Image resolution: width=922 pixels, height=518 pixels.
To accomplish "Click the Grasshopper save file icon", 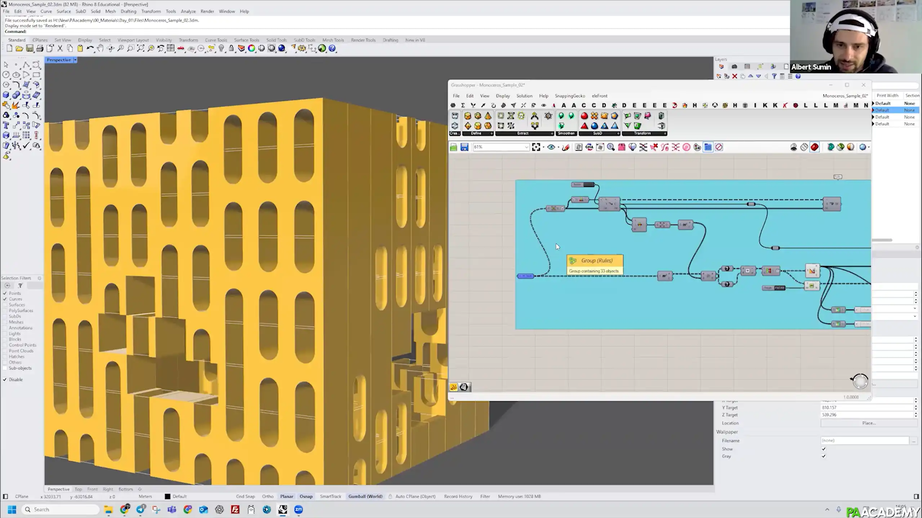I will click(x=464, y=147).
